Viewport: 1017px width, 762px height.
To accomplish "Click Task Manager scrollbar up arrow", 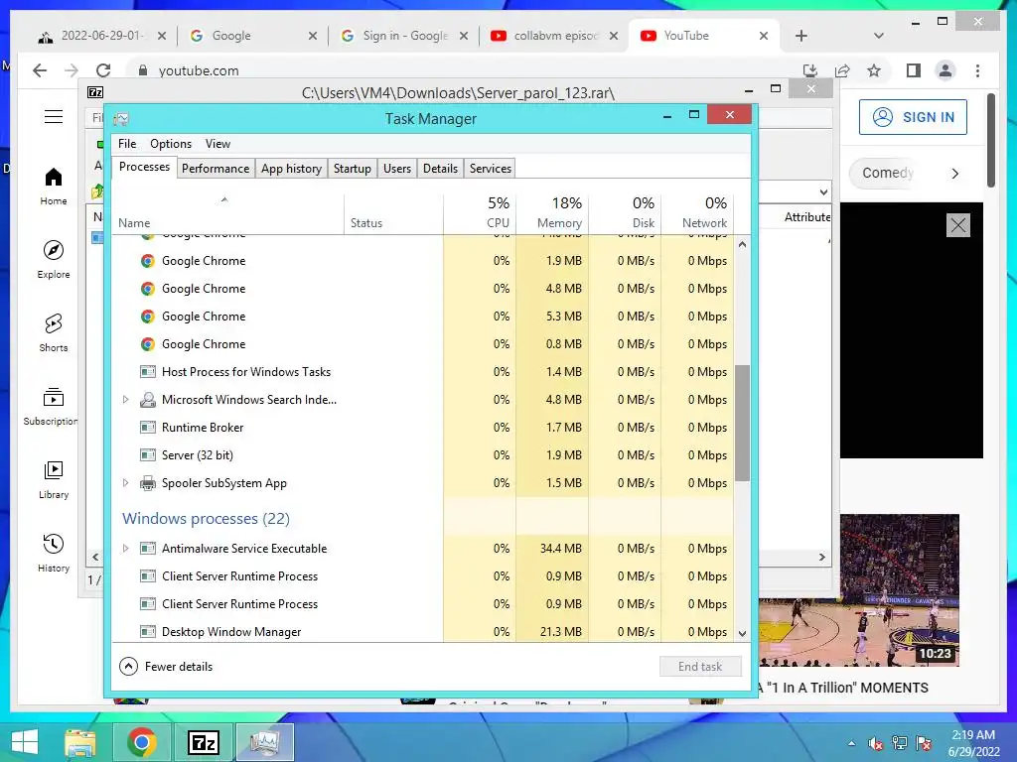I will pyautogui.click(x=742, y=245).
